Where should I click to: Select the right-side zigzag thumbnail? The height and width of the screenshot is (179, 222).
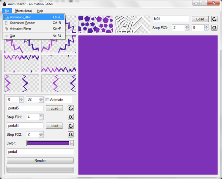59,83
